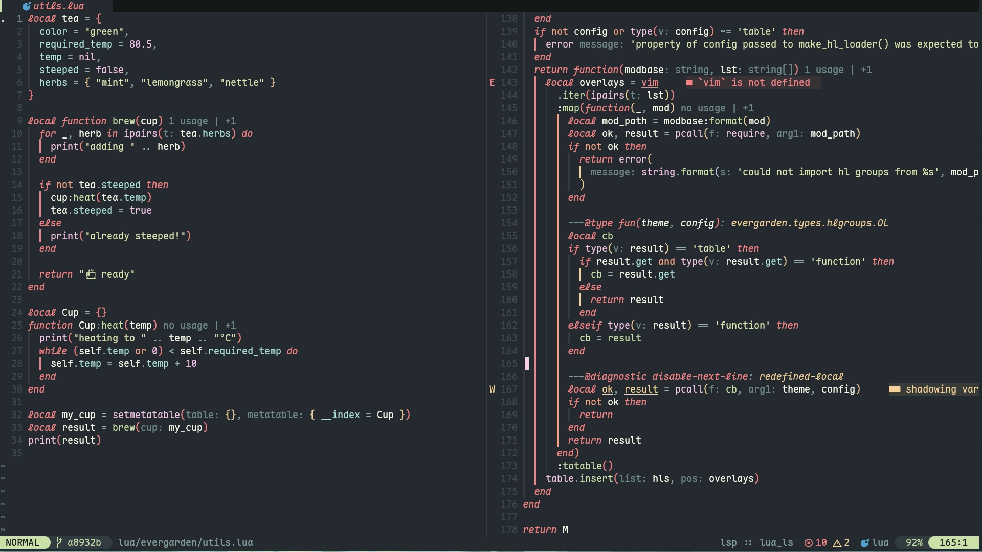Click the red square before 'vim is not defined'
This screenshot has height=552, width=982.
click(x=689, y=83)
